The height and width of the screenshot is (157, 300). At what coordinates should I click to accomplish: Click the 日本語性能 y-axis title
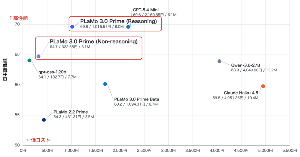pyautogui.click(x=5, y=69)
